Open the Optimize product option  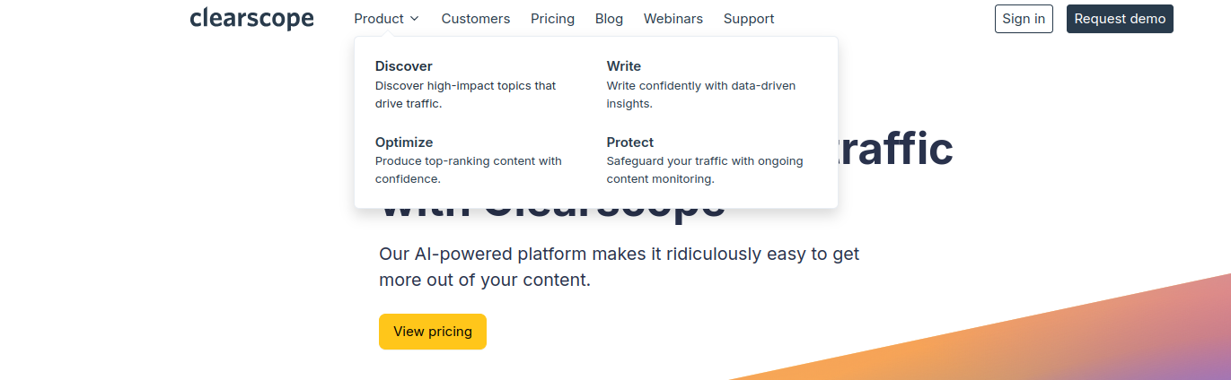click(404, 142)
